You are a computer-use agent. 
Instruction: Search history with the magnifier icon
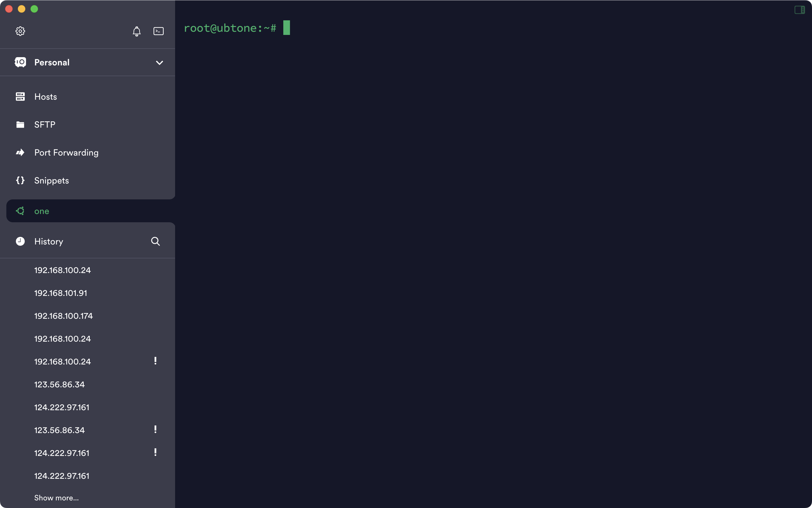(155, 241)
